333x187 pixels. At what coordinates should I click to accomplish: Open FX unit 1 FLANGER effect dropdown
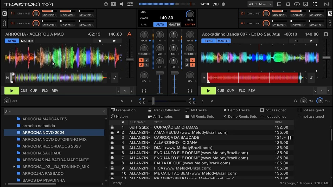pyautogui.click(x=86, y=15)
